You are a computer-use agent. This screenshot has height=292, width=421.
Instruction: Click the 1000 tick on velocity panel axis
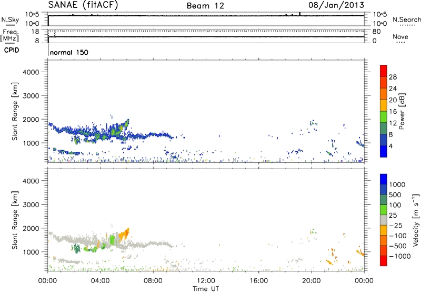tap(31, 252)
